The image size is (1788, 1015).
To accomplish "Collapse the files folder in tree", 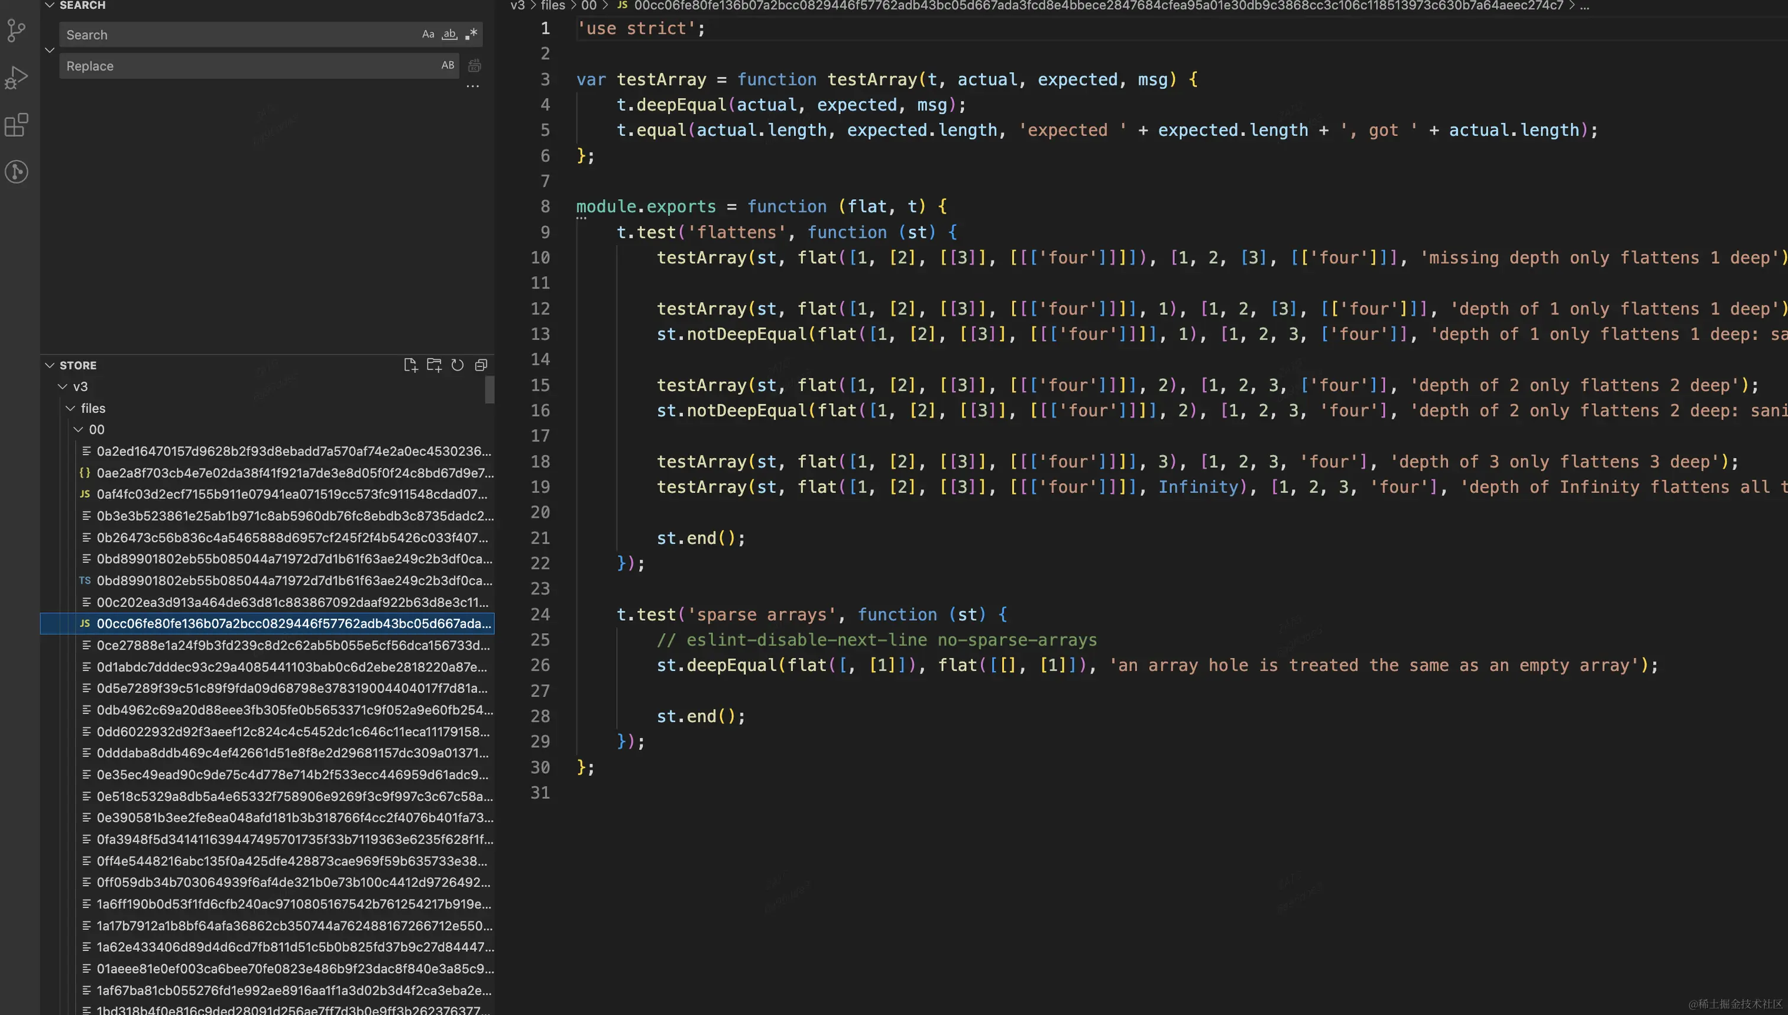I will pyautogui.click(x=70, y=408).
